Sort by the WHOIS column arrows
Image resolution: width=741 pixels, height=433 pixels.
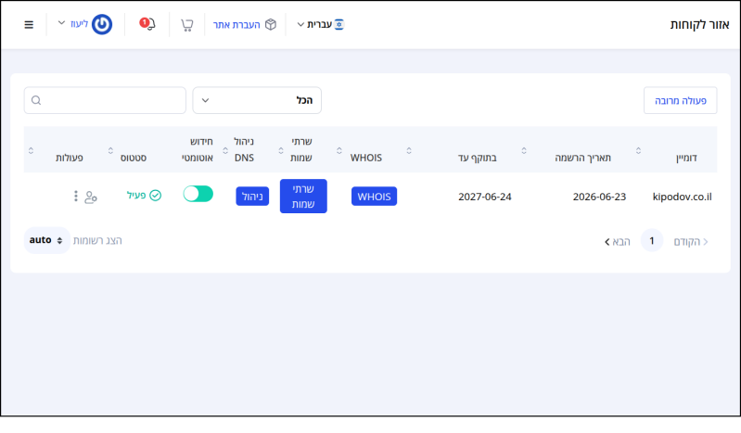339,150
